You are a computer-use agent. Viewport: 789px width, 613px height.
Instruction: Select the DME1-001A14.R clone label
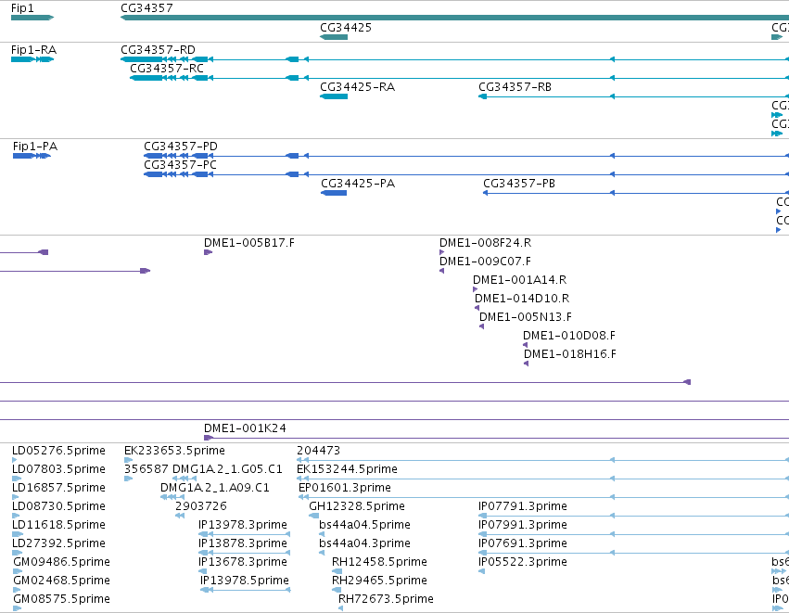[x=520, y=280]
